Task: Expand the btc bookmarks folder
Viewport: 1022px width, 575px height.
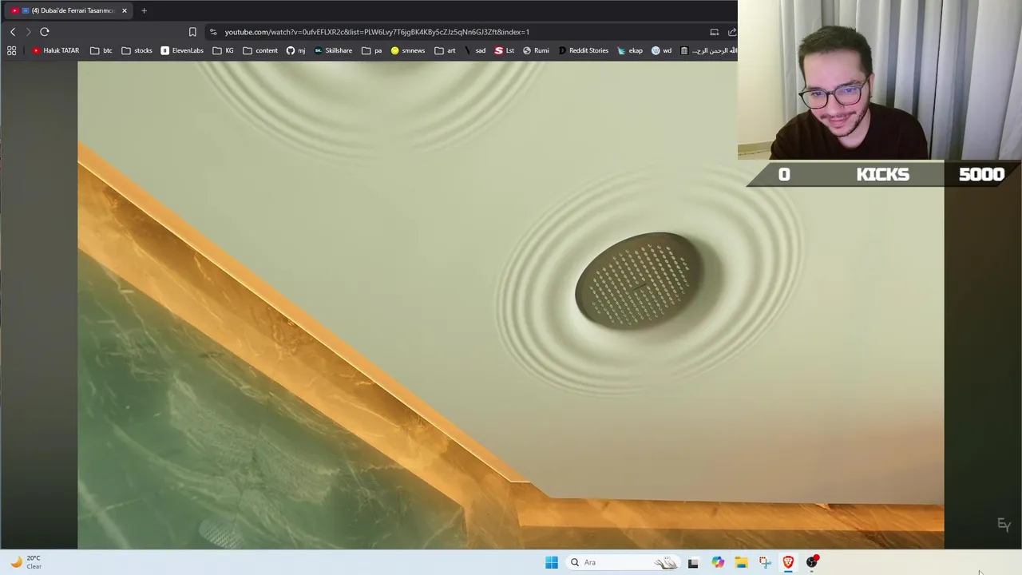Action: [101, 50]
